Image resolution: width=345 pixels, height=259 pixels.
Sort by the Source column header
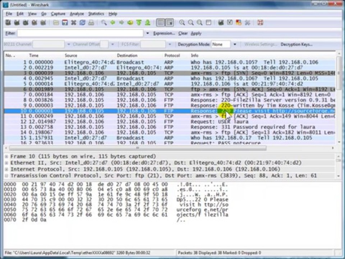click(71, 55)
